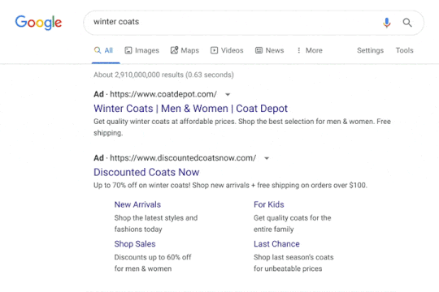Open the More menu
The width and height of the screenshot is (439, 292).
[310, 50]
